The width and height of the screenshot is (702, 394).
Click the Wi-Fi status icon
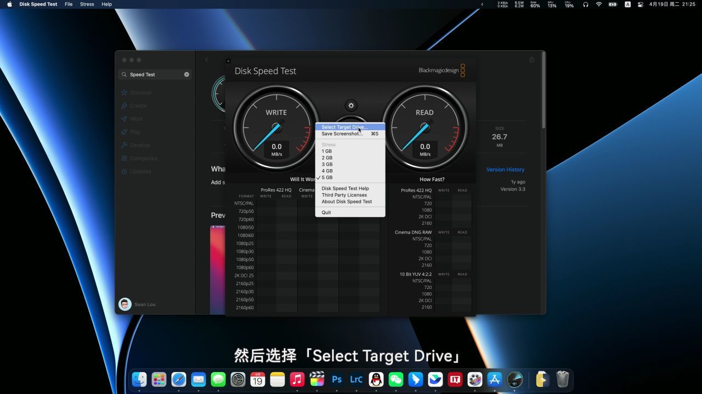pos(599,4)
